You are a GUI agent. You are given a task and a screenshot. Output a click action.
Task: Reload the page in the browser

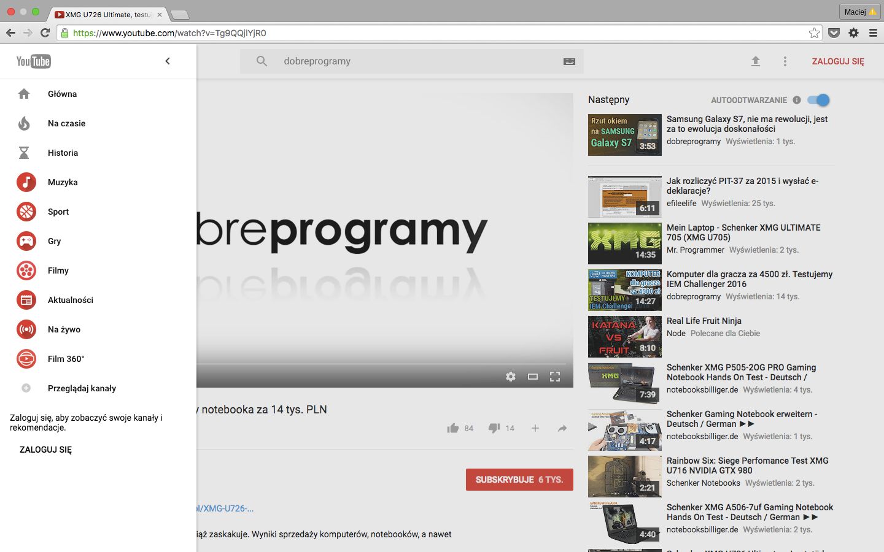pos(45,33)
